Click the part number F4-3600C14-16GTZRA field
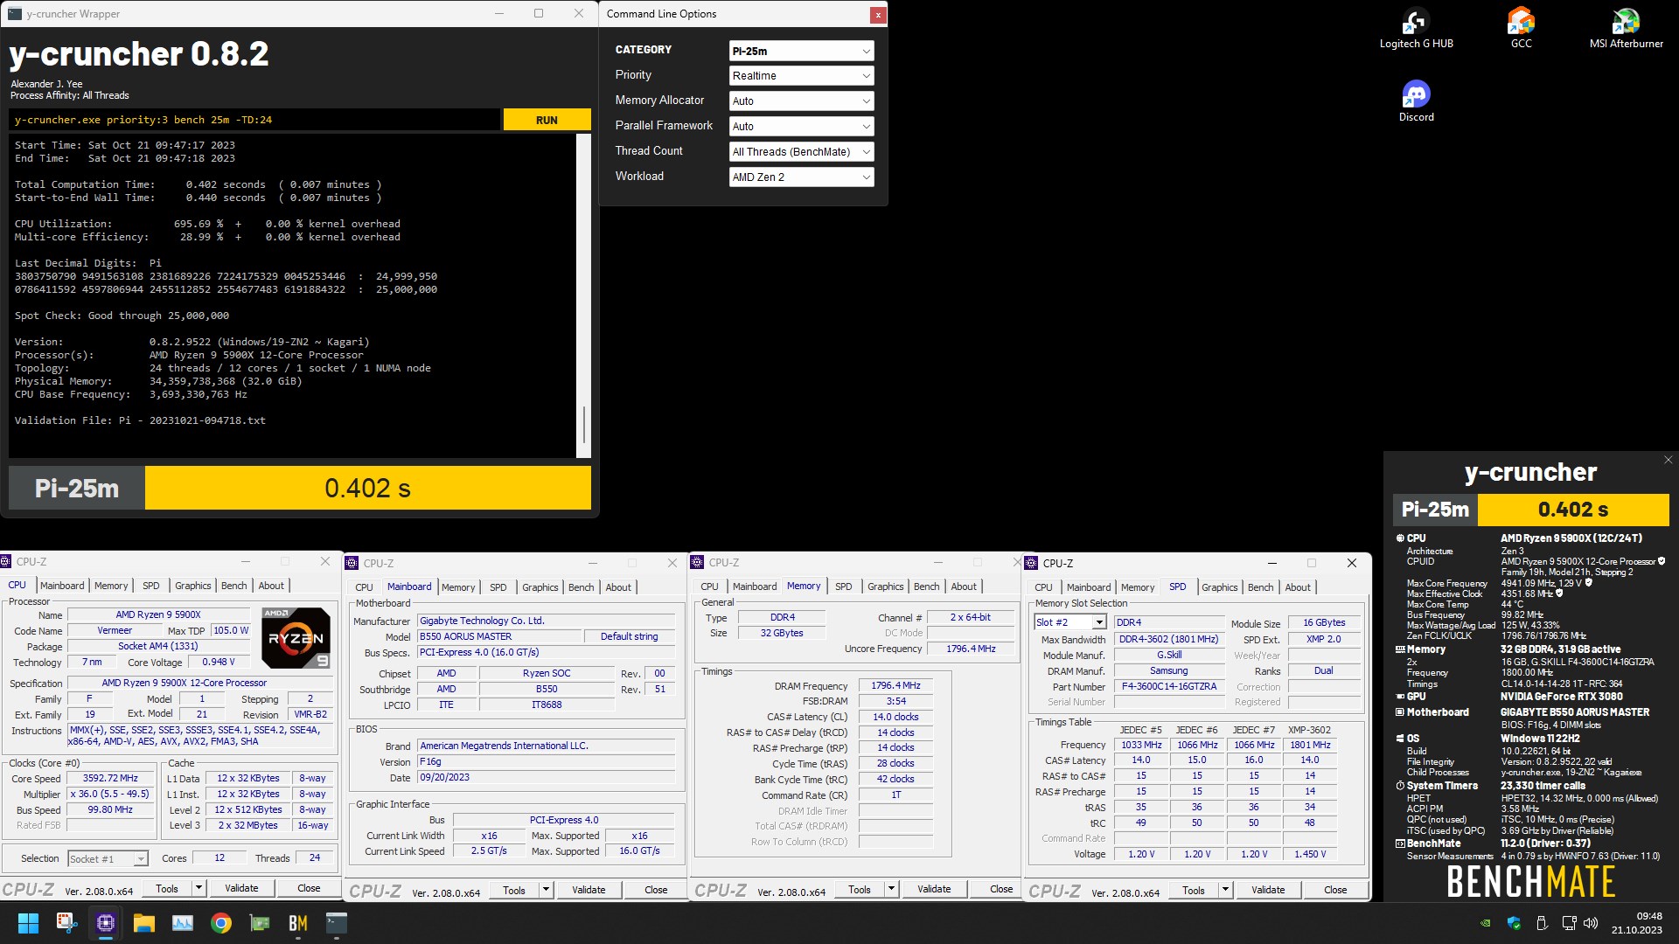Image resolution: width=1679 pixels, height=944 pixels. point(1169,687)
